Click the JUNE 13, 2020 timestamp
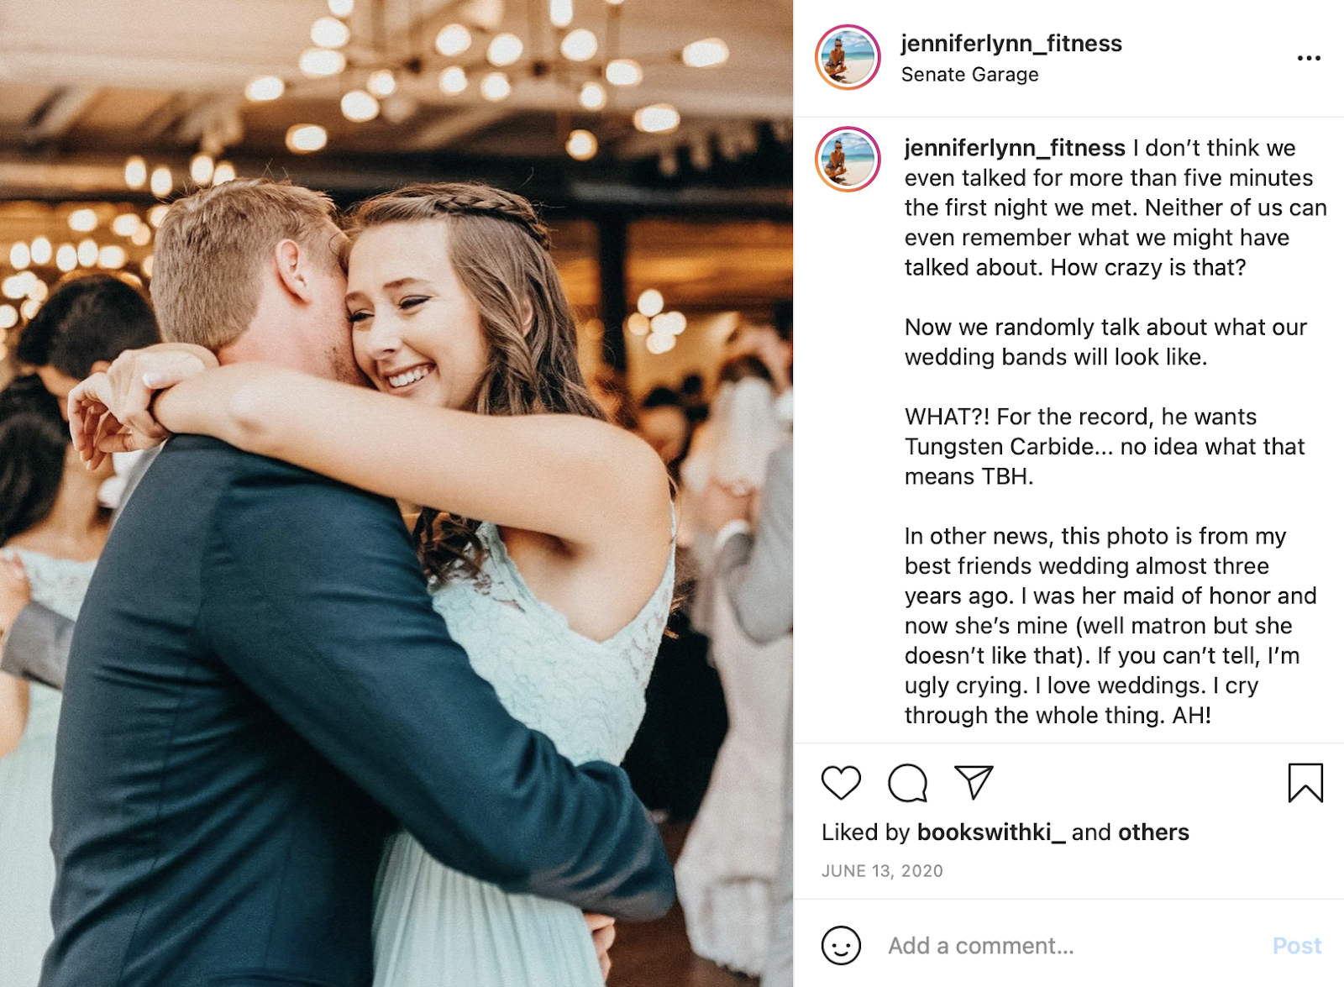Screen dimensions: 1344x987 click(882, 871)
